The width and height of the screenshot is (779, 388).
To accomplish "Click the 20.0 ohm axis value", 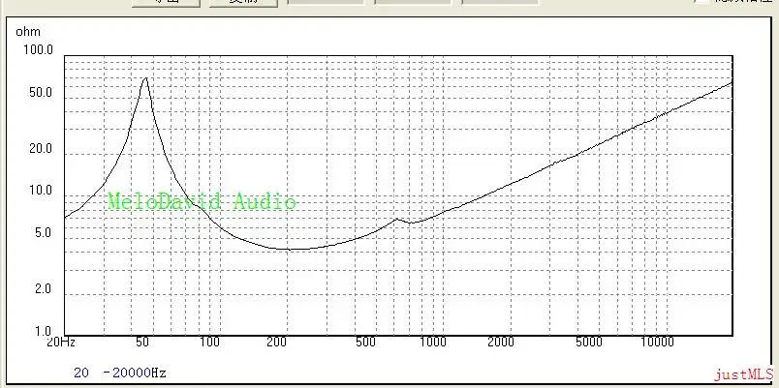I will 41,148.
